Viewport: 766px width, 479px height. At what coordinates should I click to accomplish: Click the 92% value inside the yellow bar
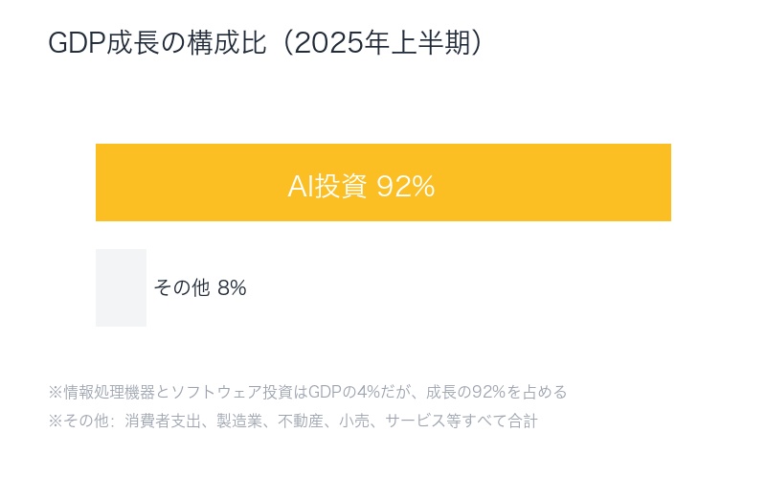coord(406,187)
